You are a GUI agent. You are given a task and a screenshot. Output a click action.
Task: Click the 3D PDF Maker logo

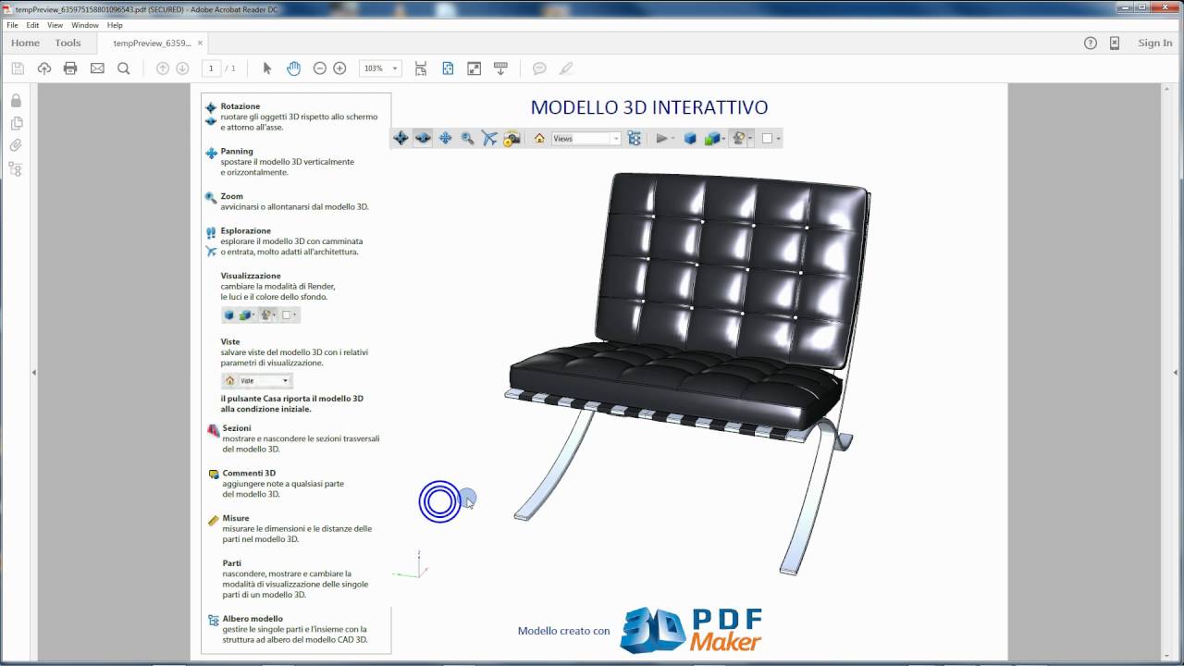pyautogui.click(x=691, y=631)
